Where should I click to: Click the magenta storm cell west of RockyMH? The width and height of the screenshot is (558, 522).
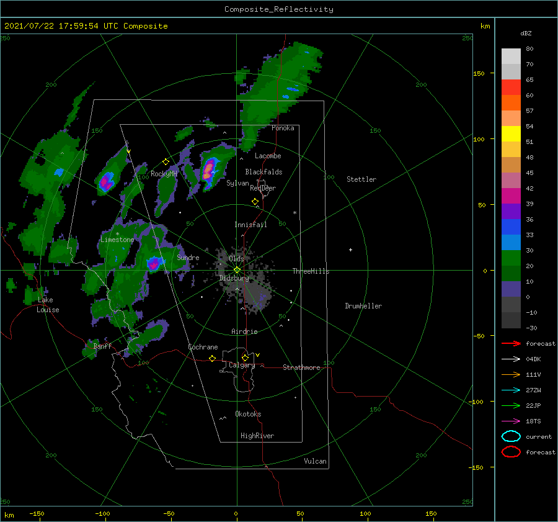[106, 182]
